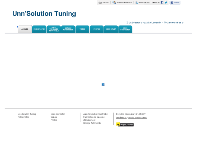Image resolution: width=197 pixels, height=148 pixels.
Task: Click the printer icon
Action: click(x=100, y=2)
